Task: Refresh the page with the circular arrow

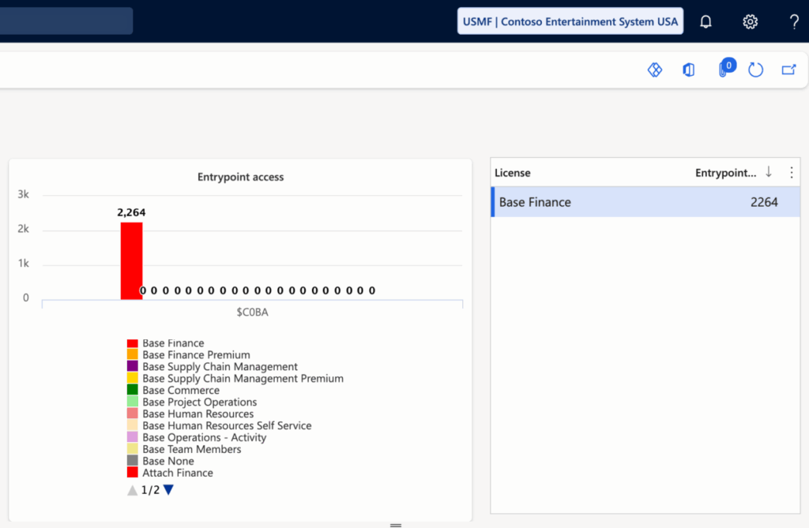Action: pyautogui.click(x=755, y=70)
